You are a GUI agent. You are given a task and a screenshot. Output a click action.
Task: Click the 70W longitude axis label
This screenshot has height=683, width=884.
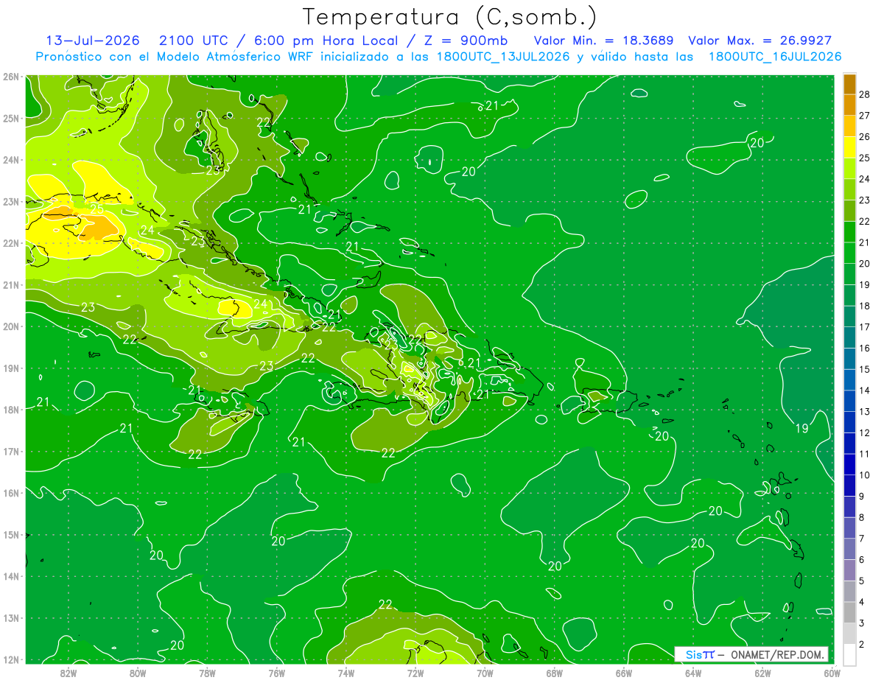point(485,673)
